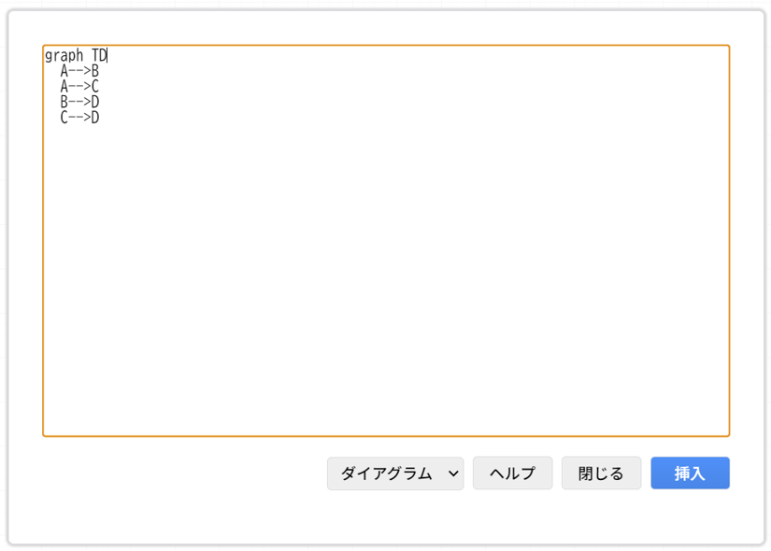Click the 'A-->C' line of mermaid code

click(x=82, y=86)
